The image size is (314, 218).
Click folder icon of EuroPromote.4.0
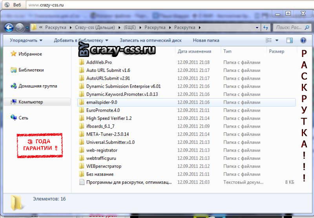82,110
